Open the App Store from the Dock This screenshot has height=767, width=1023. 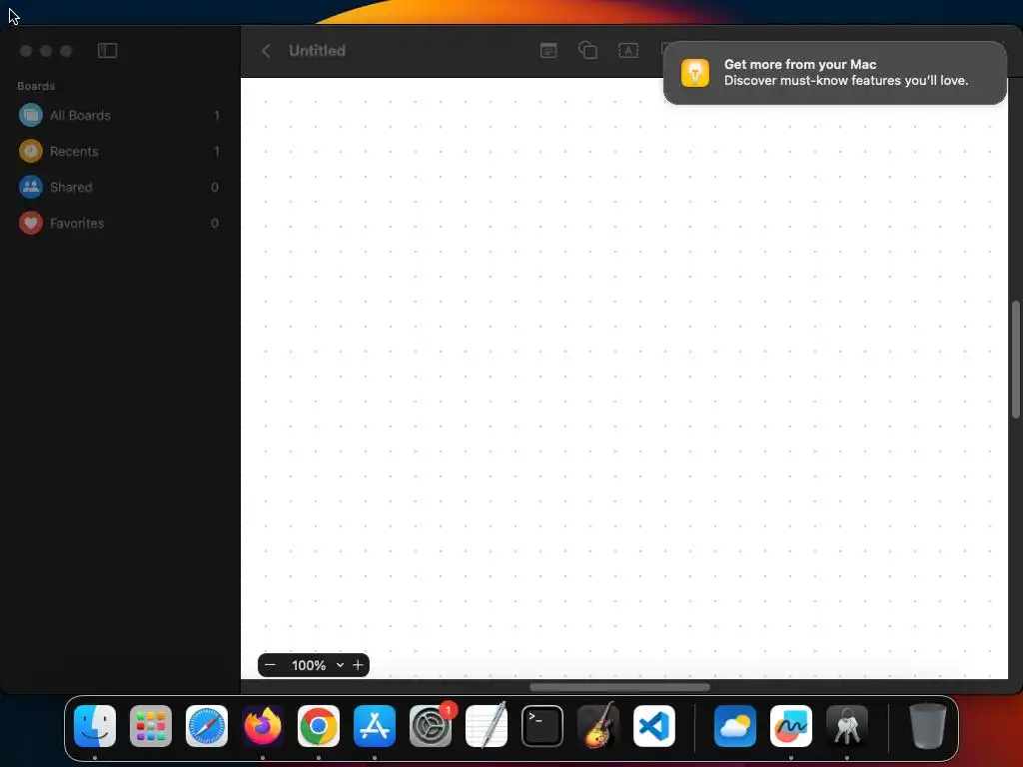tap(375, 726)
